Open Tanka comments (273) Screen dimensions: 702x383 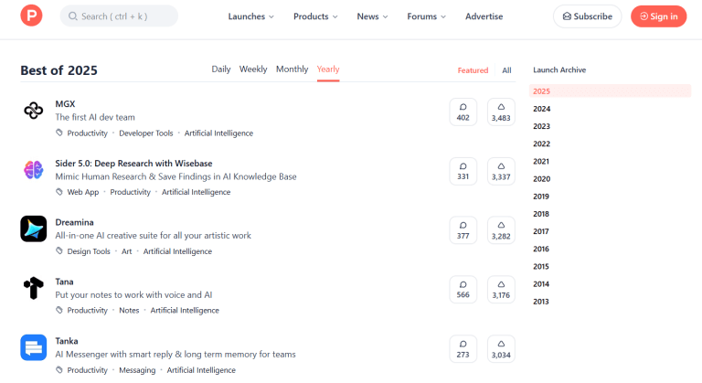pyautogui.click(x=463, y=349)
